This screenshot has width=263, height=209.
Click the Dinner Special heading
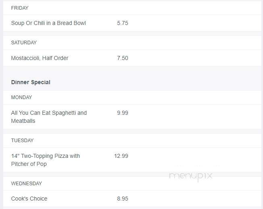[31, 82]
